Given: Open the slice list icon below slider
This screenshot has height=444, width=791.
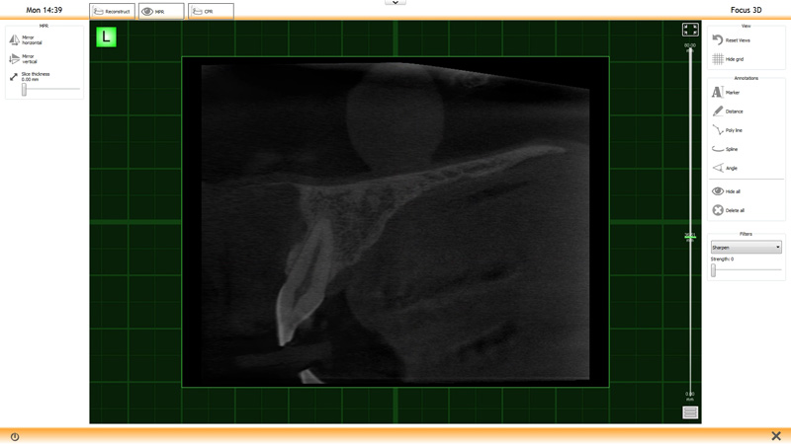Looking at the screenshot, I should click(x=690, y=412).
